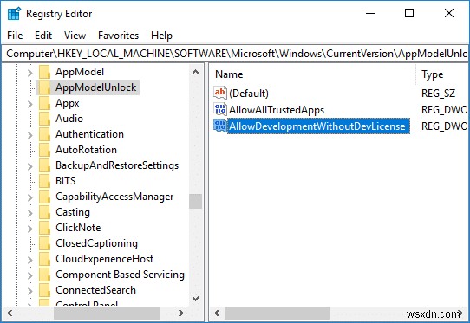This screenshot has width=470, height=323.
Task: Click the BITS folder icon
Action: coord(44,181)
